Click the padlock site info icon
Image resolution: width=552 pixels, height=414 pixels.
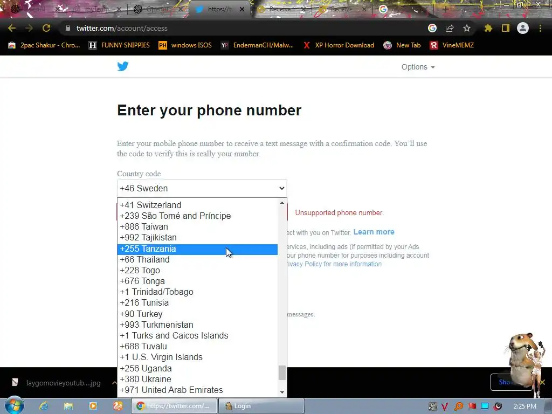(x=67, y=28)
